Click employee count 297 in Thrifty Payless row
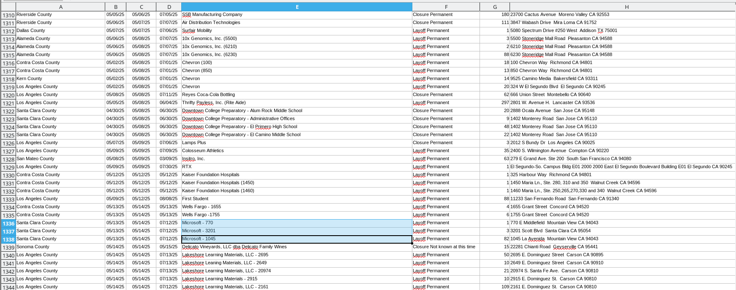 pyautogui.click(x=495, y=103)
